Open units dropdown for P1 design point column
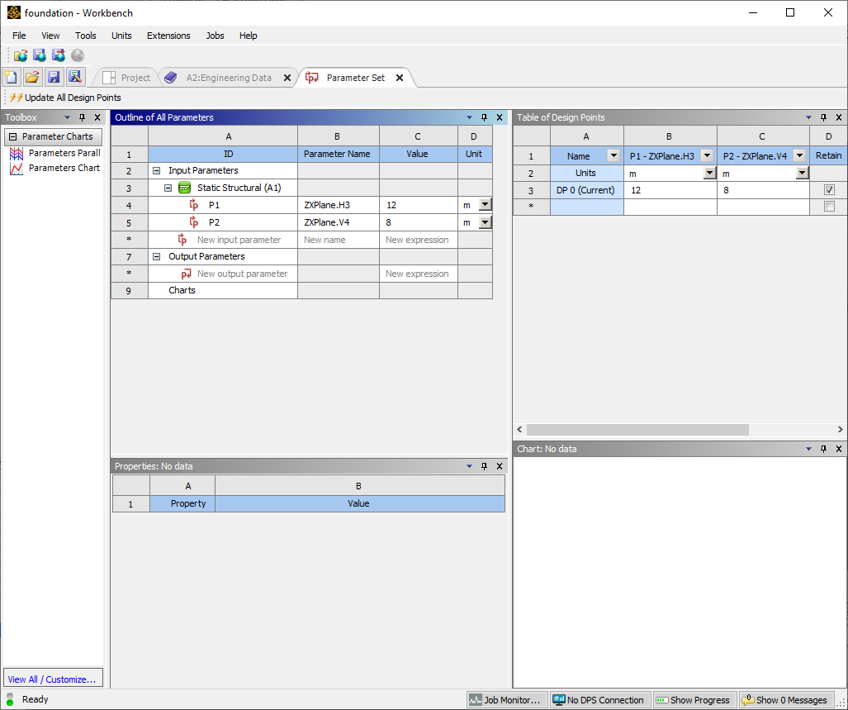 [x=709, y=174]
